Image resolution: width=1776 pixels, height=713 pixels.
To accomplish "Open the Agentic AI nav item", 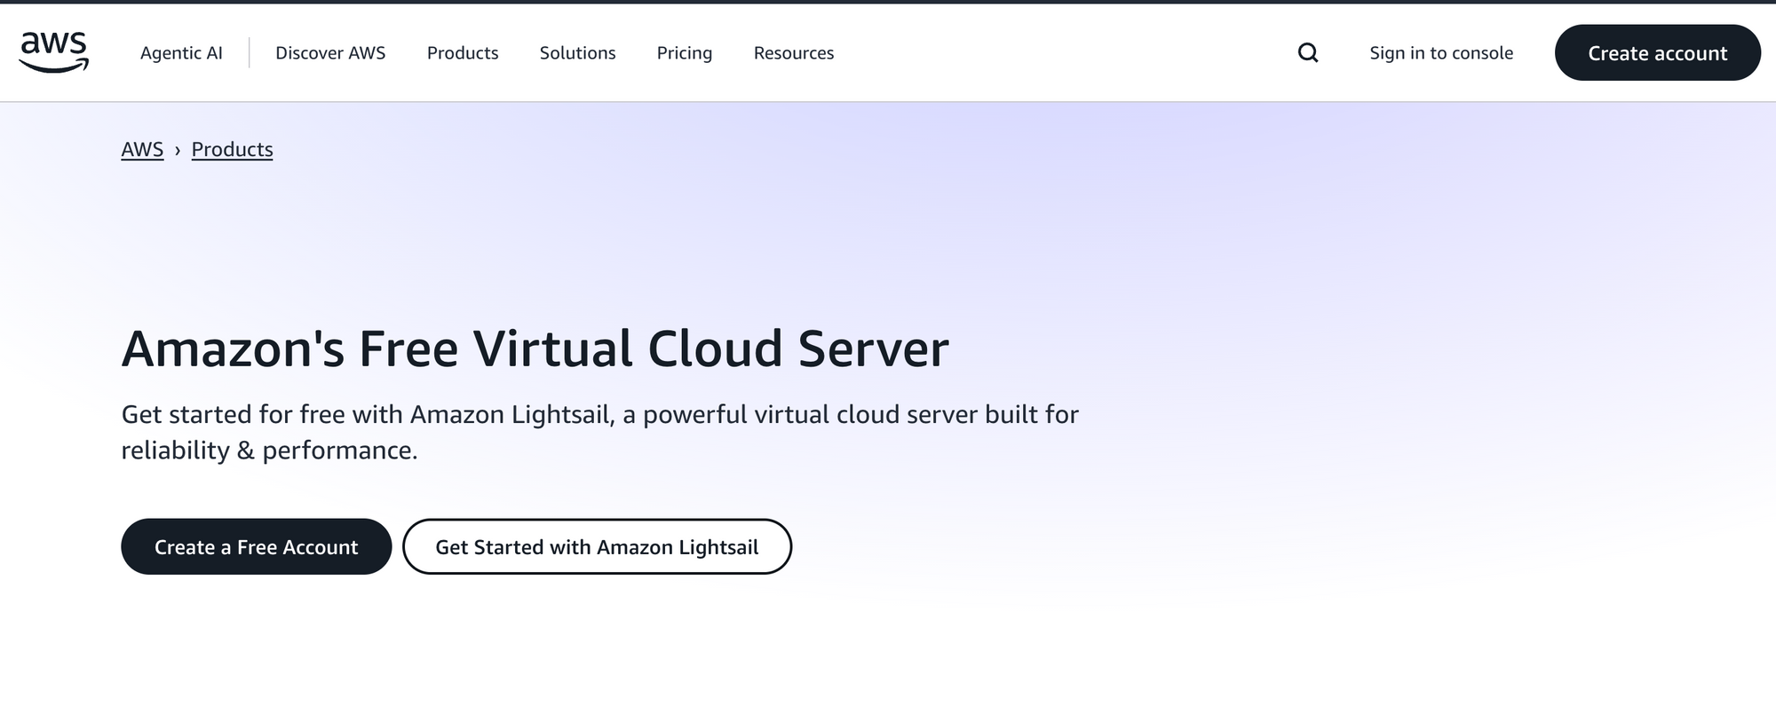I will [181, 53].
